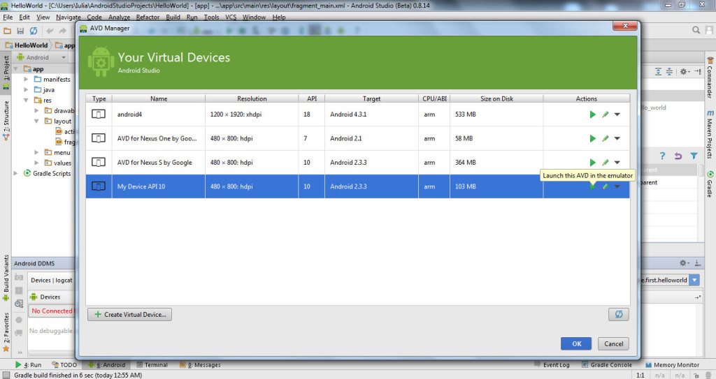Open Maven Projects side tab
The height and width of the screenshot is (379, 716).
[710, 135]
